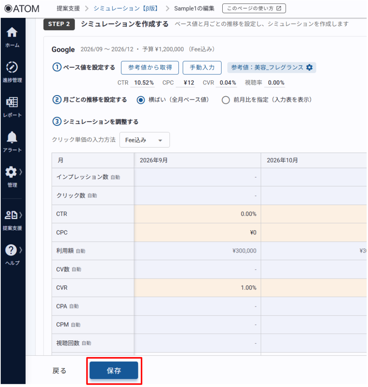Expand the 管理 submenu chevron
This screenshot has width=368, height=387.
pyautogui.click(x=21, y=172)
